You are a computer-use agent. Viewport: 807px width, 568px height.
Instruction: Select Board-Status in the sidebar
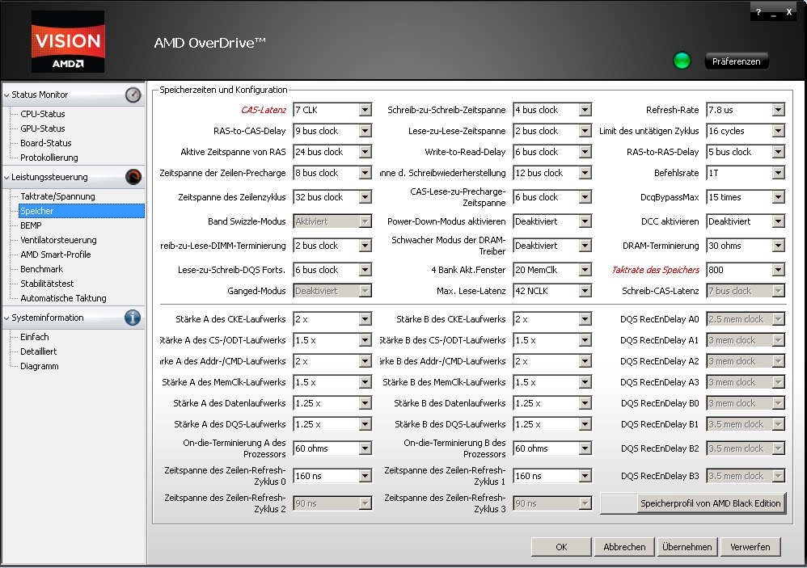[46, 143]
